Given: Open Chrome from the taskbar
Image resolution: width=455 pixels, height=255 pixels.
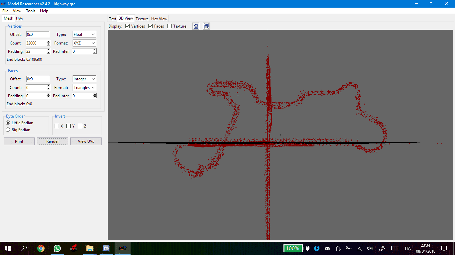Looking at the screenshot, I should coord(41,248).
